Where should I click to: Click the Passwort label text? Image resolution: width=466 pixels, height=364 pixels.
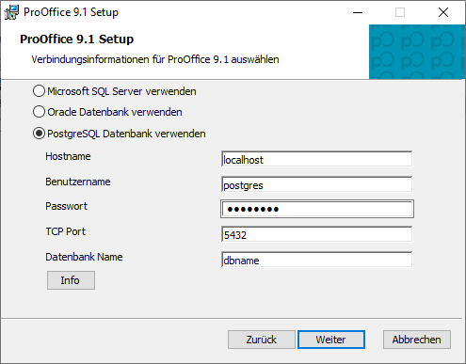pyautogui.click(x=66, y=206)
